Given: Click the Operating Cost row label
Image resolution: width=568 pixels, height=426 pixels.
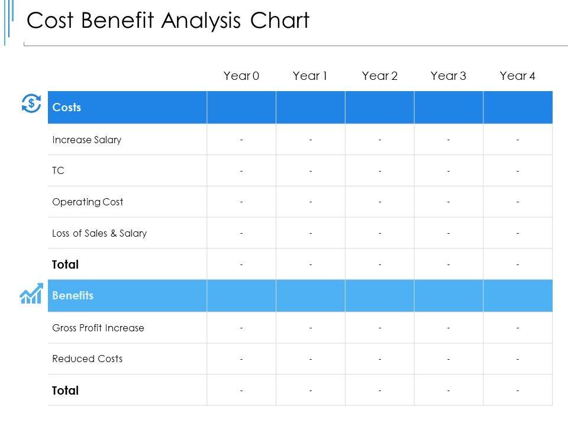Looking at the screenshot, I should (88, 202).
